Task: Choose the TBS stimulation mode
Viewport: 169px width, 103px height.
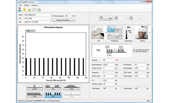Action: coord(53,95)
